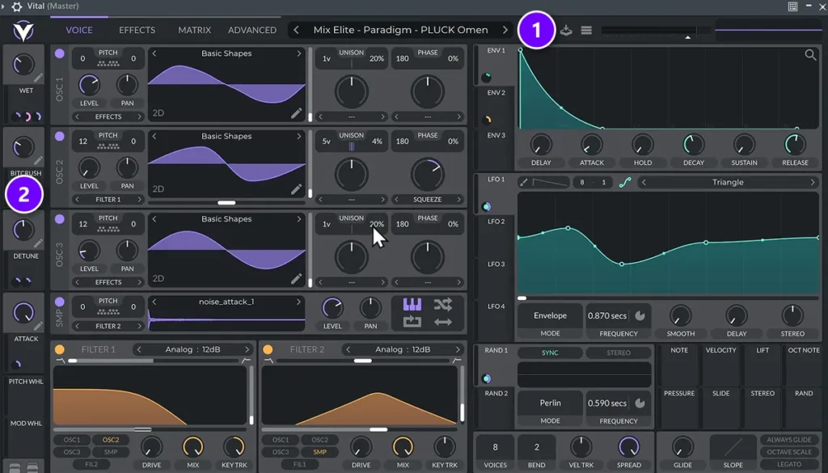Toggle LFO 1 smooth curve icon
Screen dimensions: 828x473
point(625,182)
